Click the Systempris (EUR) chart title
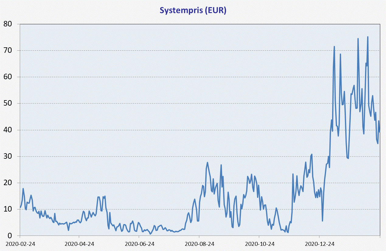 (x=193, y=10)
